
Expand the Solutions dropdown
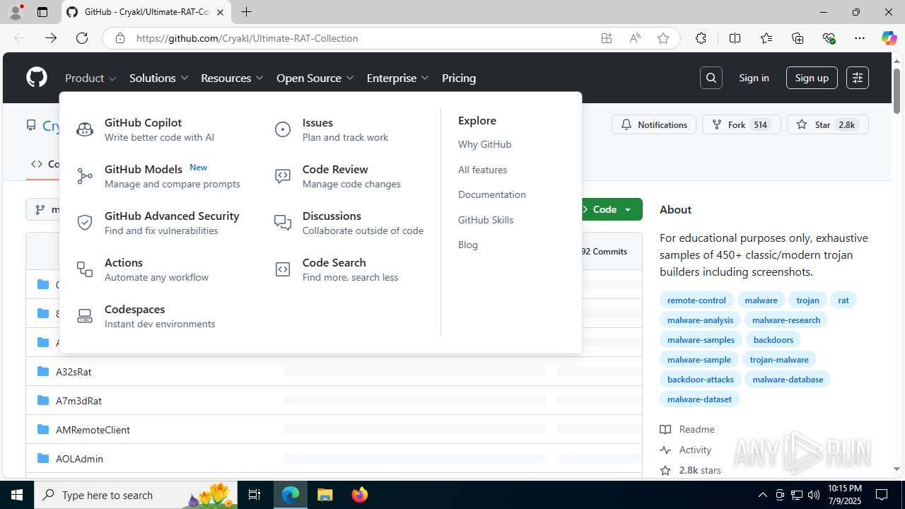click(159, 78)
